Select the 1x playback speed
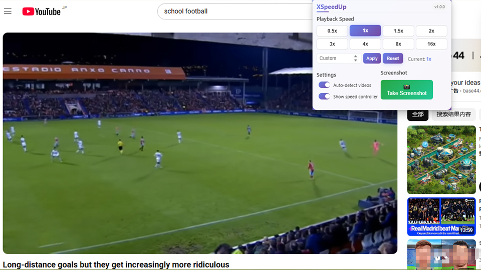 point(365,31)
